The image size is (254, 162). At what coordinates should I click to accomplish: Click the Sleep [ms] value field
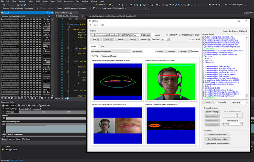164,39
